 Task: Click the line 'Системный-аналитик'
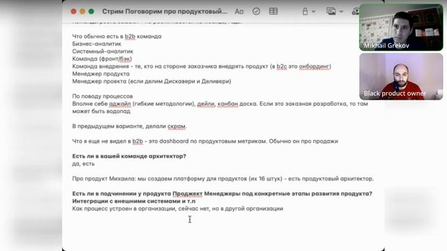pos(103,51)
